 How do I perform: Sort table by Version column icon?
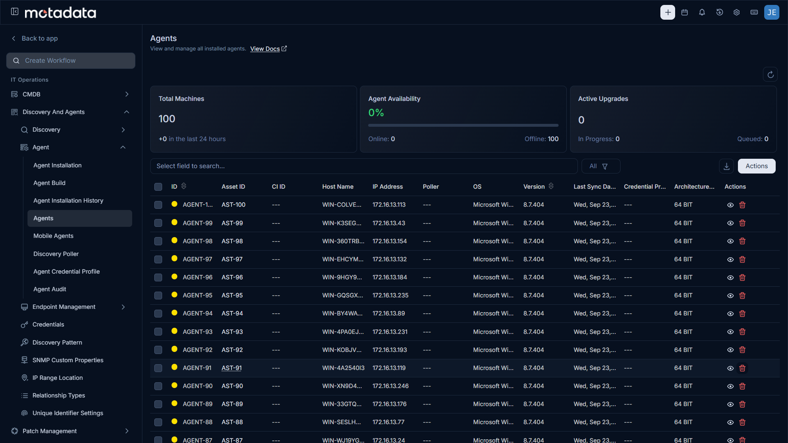point(551,186)
